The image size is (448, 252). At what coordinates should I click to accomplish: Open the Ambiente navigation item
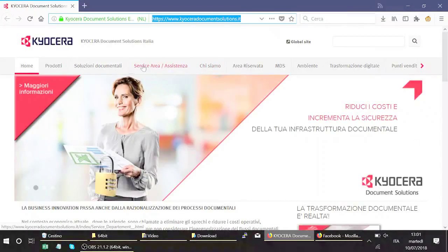tap(307, 66)
